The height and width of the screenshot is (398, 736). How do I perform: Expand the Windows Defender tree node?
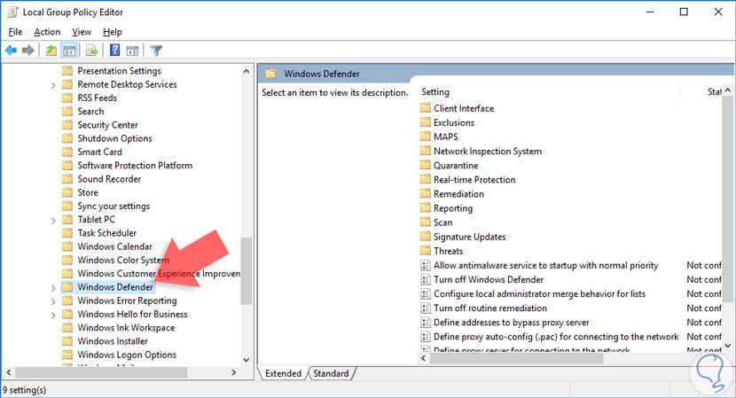click(53, 288)
